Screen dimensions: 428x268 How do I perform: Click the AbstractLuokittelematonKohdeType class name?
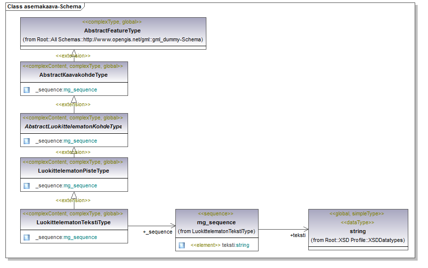(73, 126)
